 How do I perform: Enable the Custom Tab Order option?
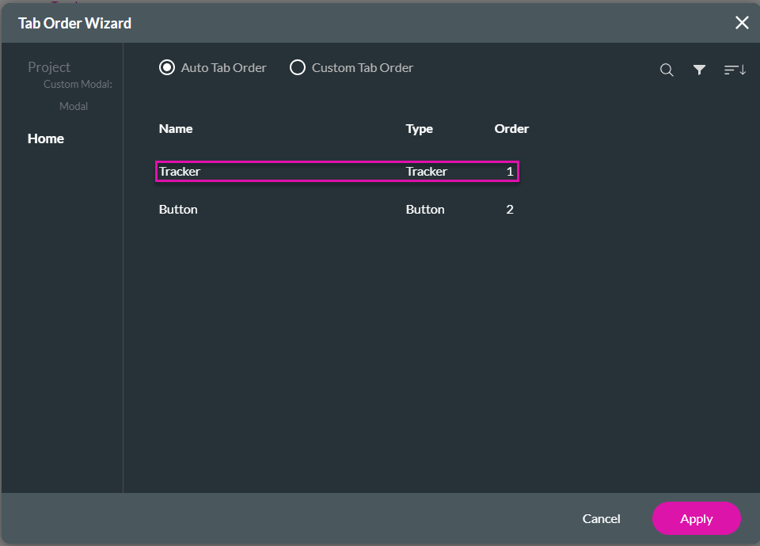click(298, 68)
